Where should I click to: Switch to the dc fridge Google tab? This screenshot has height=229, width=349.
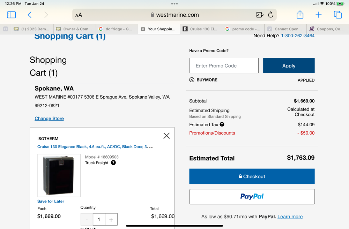coord(116,29)
